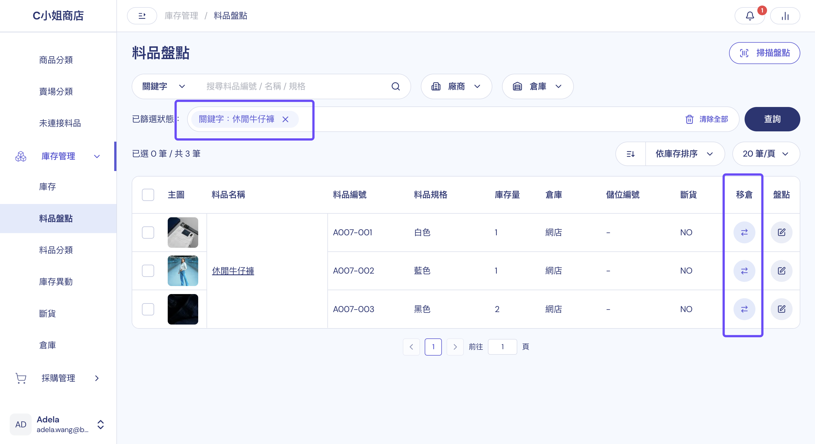
Task: Click the 清除全部 trash button
Action: click(707, 119)
